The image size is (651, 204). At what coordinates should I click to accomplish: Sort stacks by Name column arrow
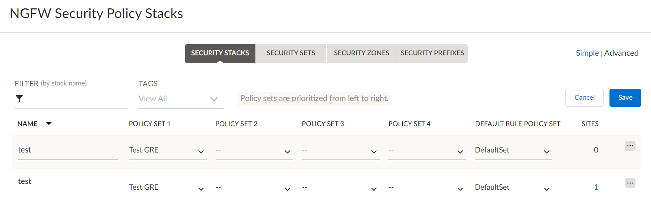pos(49,124)
